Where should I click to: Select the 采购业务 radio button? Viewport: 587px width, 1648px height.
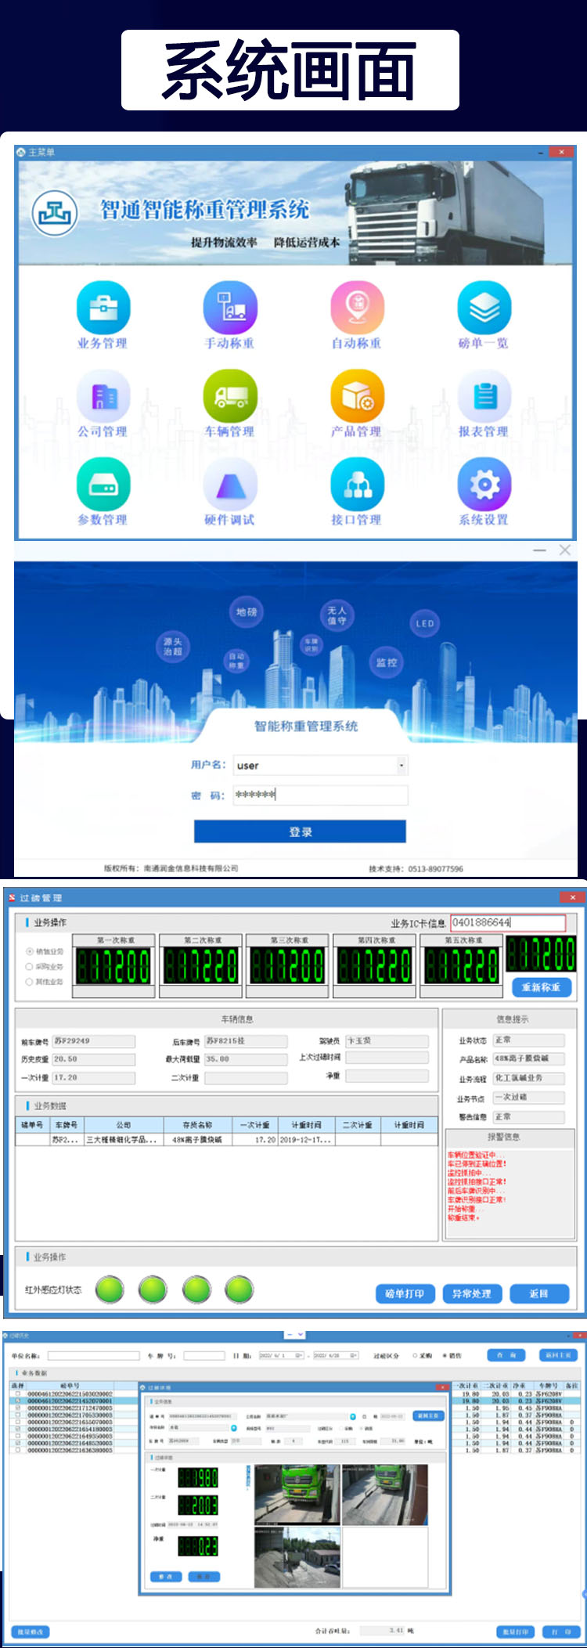[30, 966]
